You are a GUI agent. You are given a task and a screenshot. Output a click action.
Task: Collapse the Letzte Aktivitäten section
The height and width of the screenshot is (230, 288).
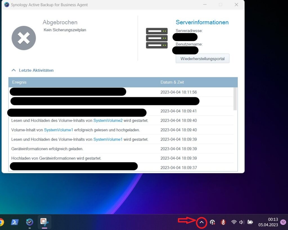tap(14, 70)
